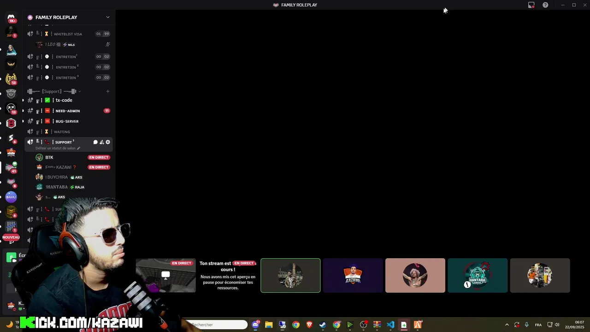Image resolution: width=590 pixels, height=332 pixels.
Task: Join the WHITELIST VISA voice channel
Action: [x=69, y=34]
